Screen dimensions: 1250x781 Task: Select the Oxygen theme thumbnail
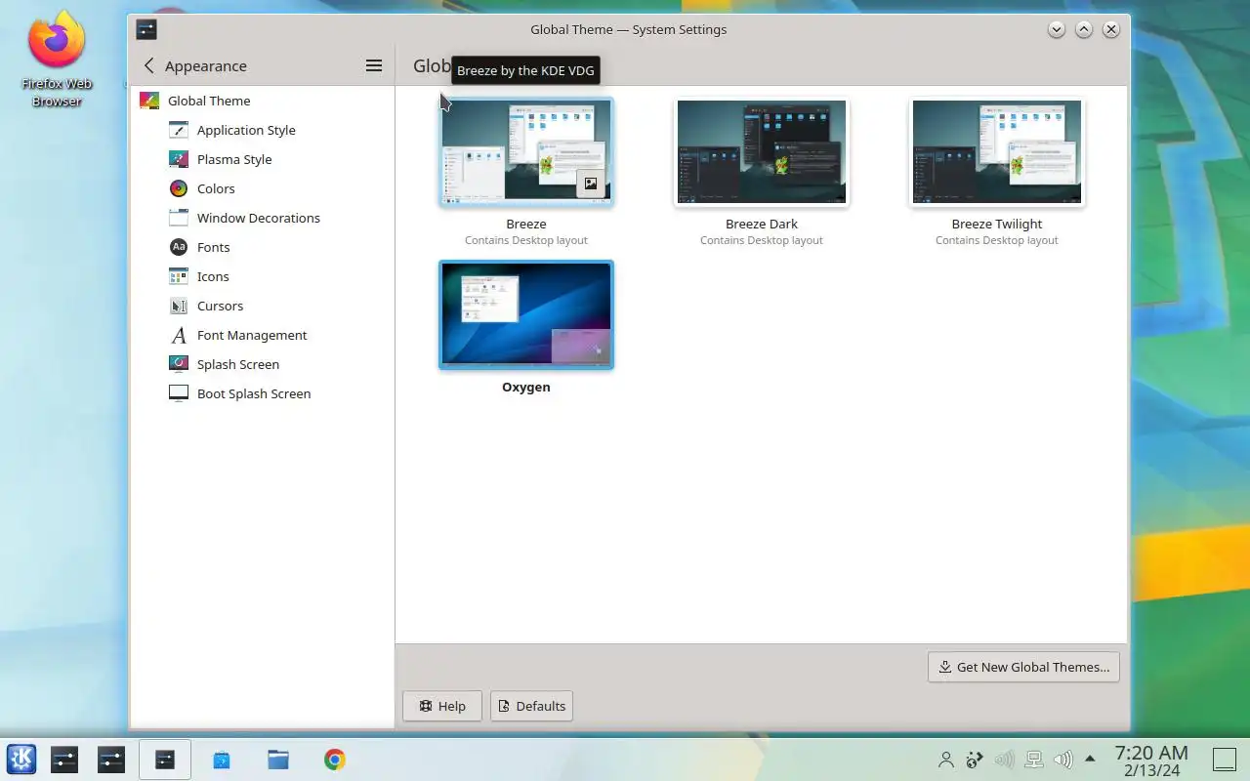(526, 314)
